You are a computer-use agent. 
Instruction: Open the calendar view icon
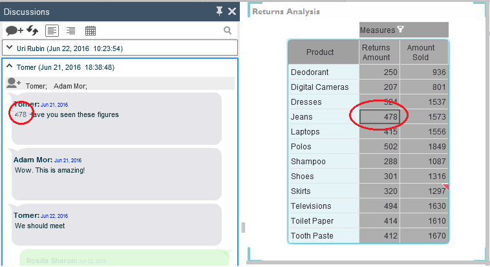(91, 30)
